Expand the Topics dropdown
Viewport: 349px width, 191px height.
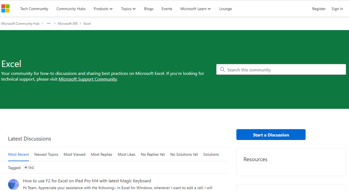(128, 9)
